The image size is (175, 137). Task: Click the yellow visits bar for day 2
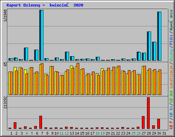[x=15, y=81]
